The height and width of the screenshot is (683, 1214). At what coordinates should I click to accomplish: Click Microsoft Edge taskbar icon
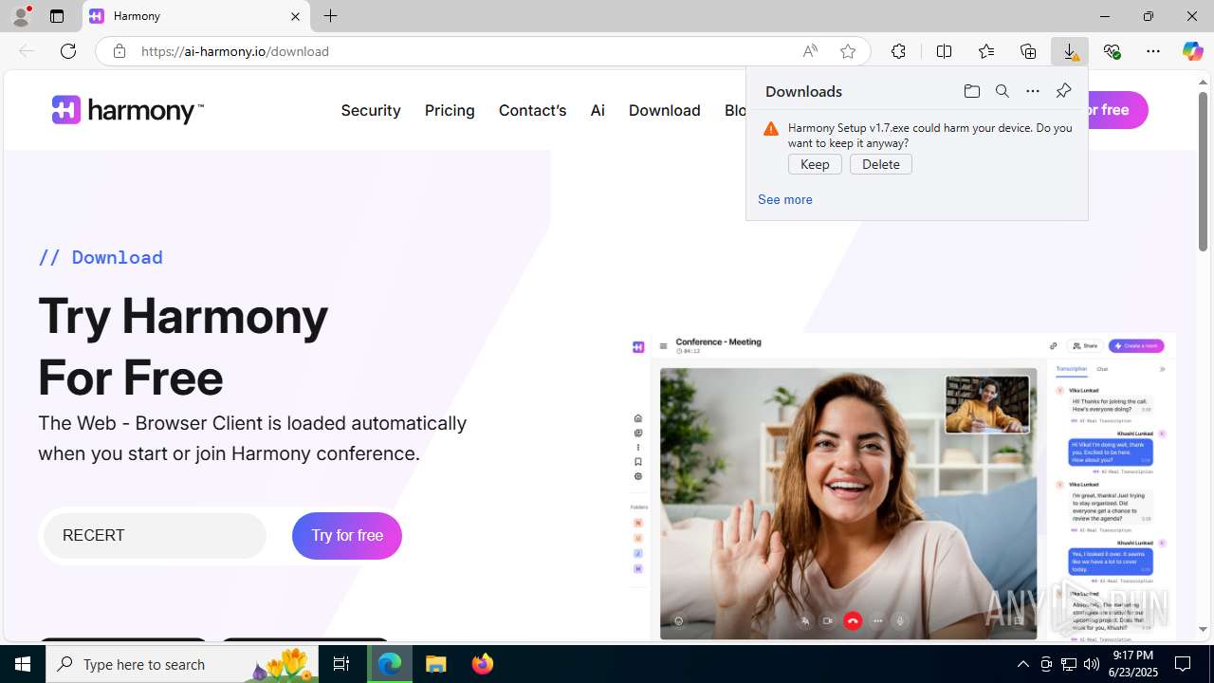click(390, 664)
